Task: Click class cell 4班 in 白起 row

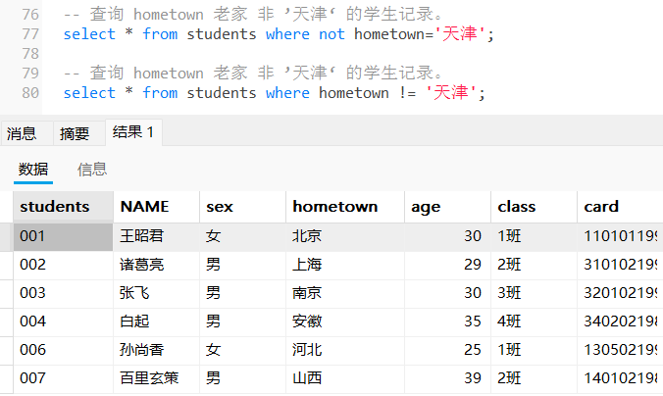Action: 534,322
